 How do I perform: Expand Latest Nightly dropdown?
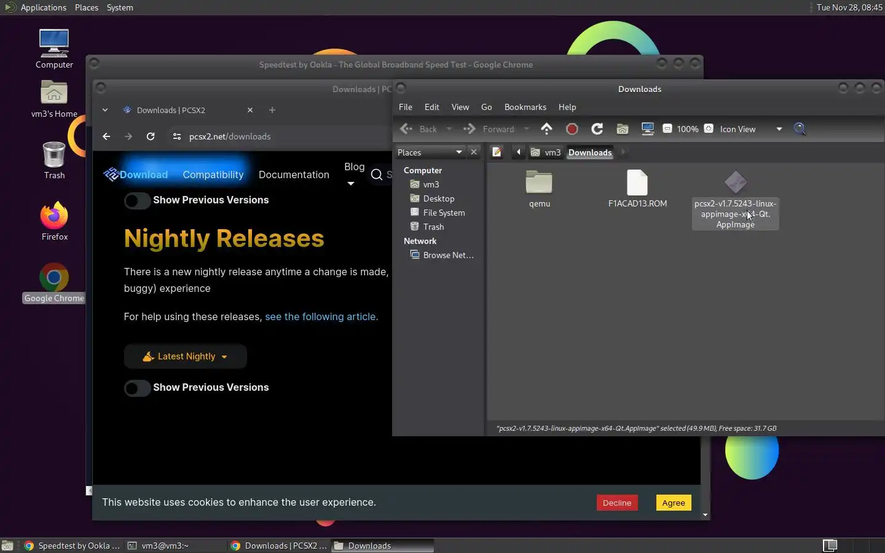(185, 356)
